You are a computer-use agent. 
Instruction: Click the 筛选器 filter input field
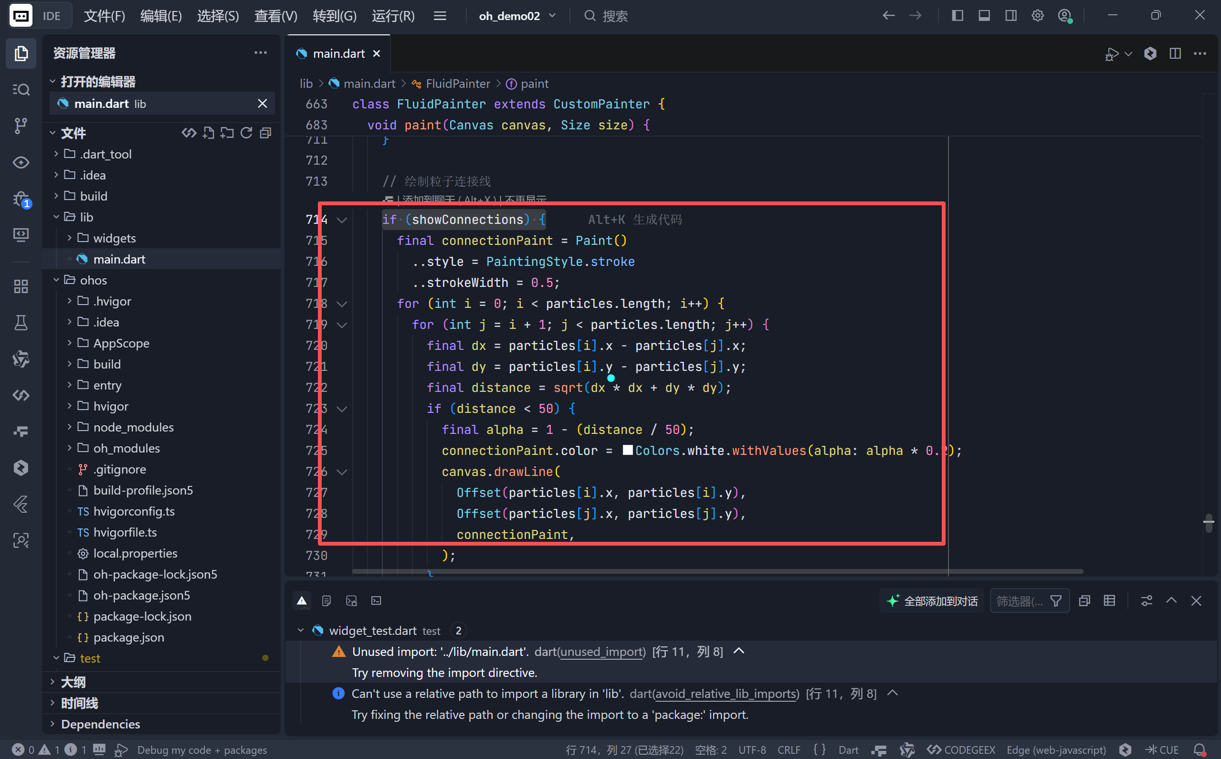tap(1019, 601)
